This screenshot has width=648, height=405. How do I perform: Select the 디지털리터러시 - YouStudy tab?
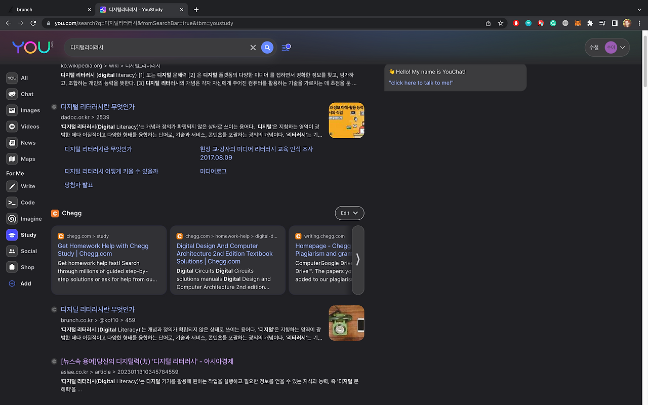(140, 10)
